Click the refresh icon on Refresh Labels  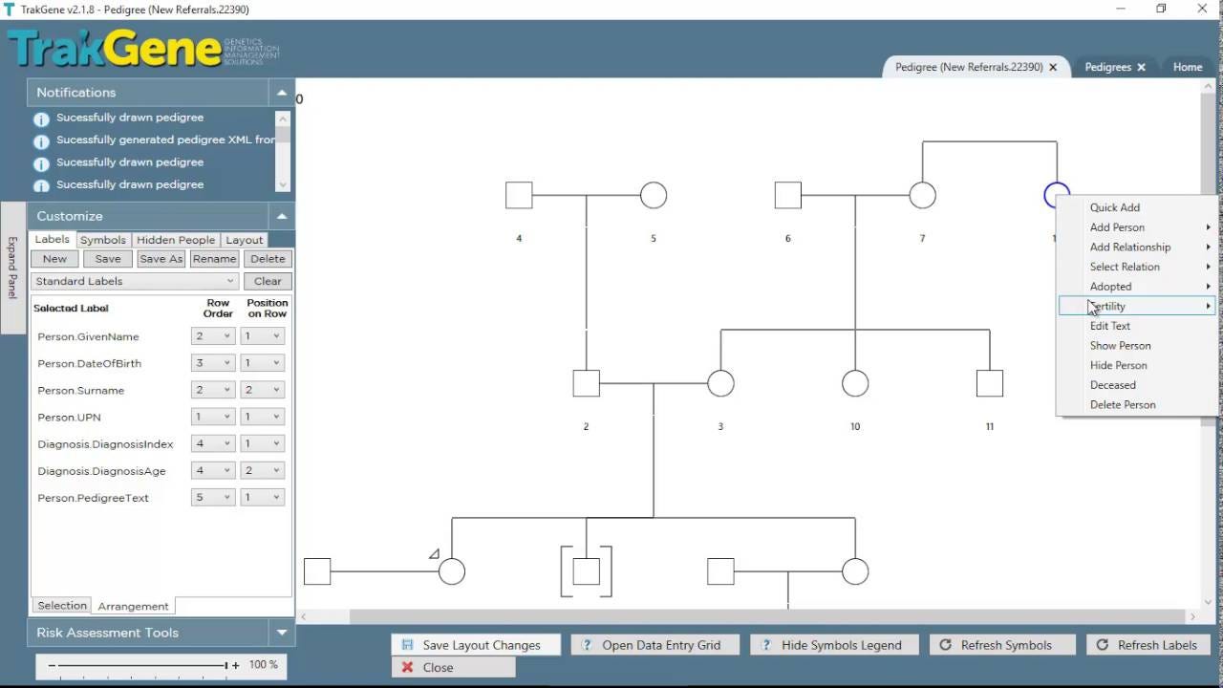[1103, 645]
